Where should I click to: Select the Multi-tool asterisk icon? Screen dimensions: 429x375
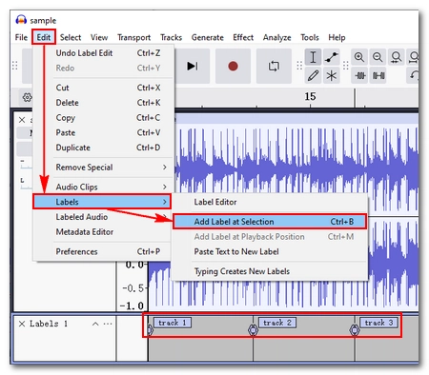point(332,75)
